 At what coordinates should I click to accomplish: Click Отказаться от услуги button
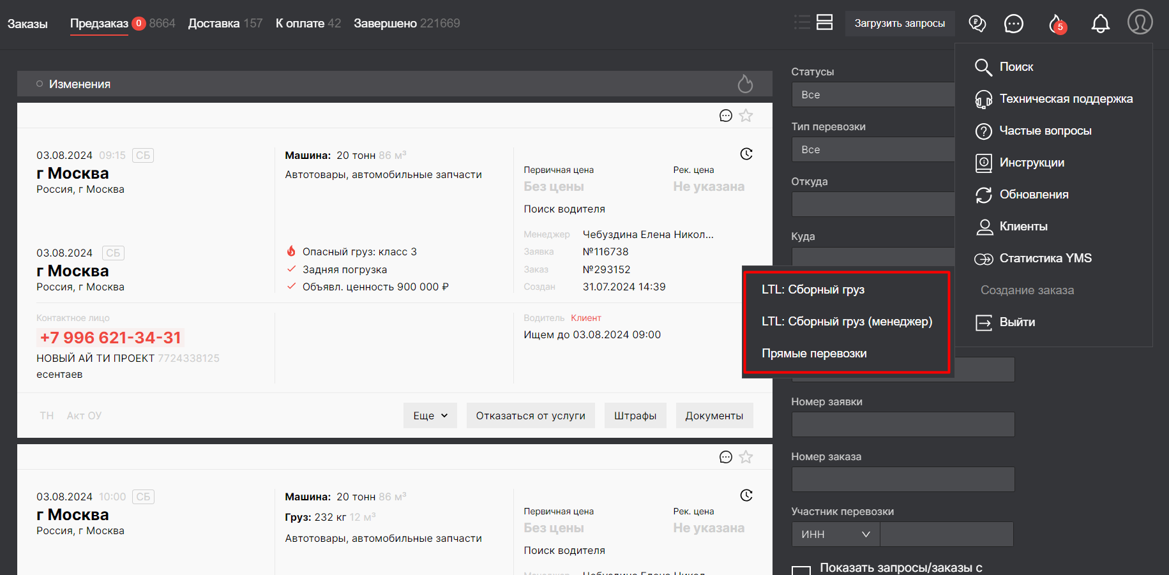pyautogui.click(x=531, y=415)
